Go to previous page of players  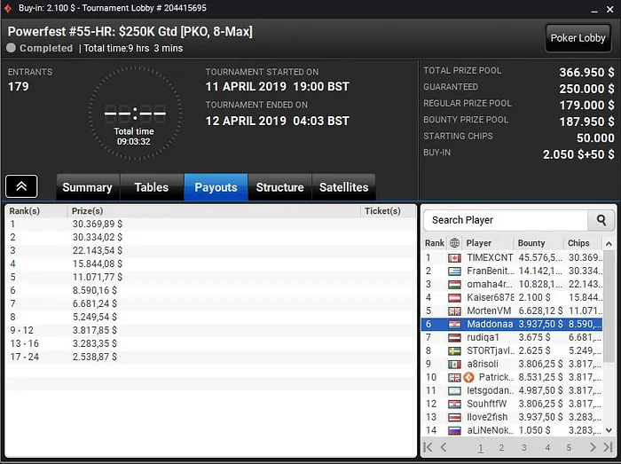click(x=444, y=447)
